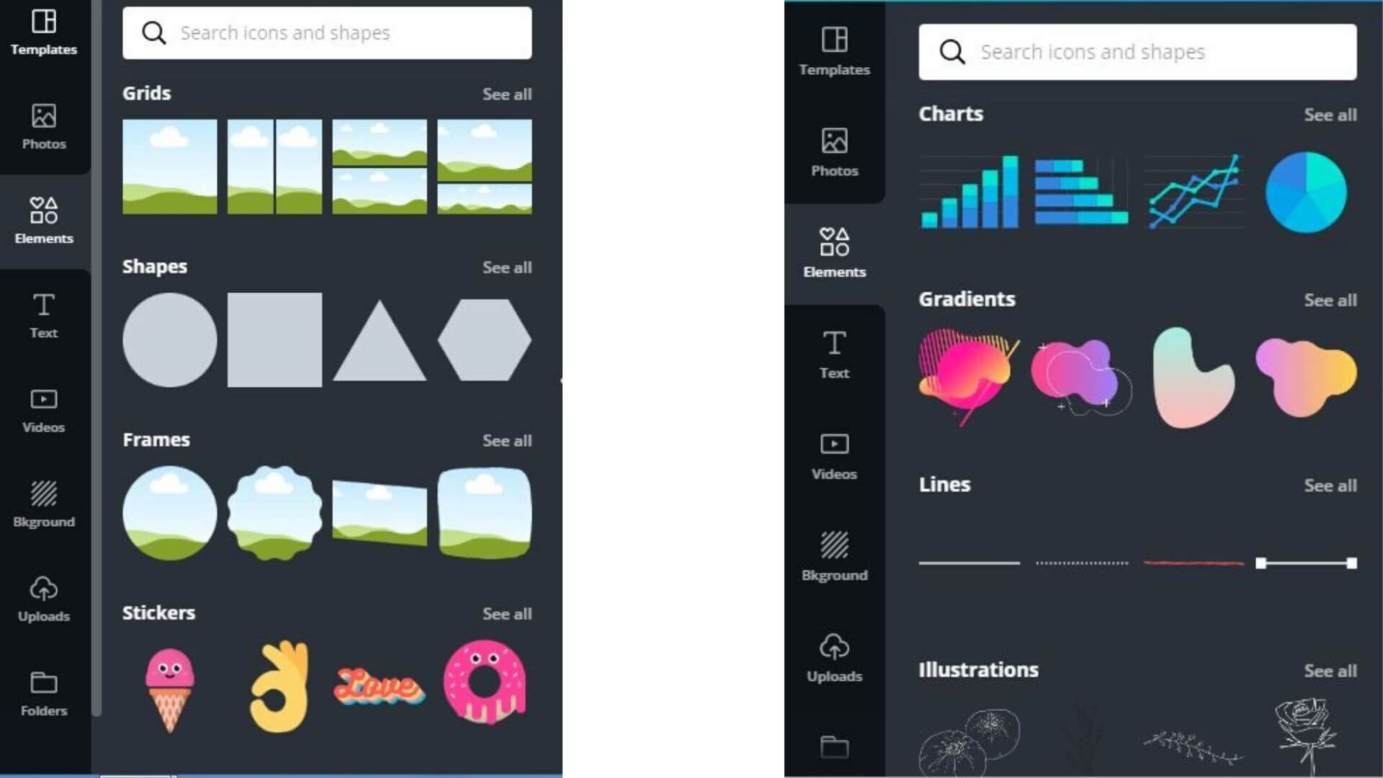Click the Text tool icon
1383x778 pixels.
[x=45, y=314]
